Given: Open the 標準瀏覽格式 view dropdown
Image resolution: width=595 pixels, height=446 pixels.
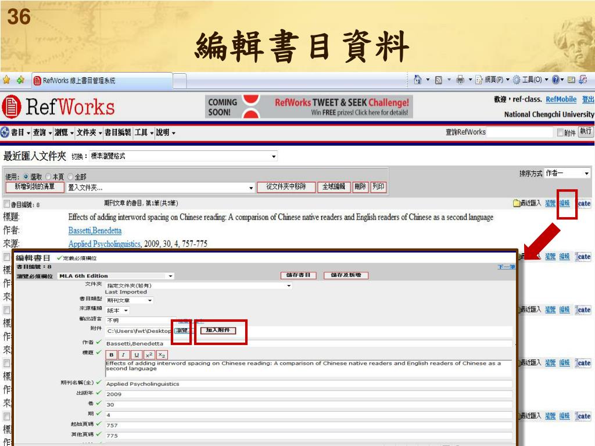Looking at the screenshot, I should (183, 156).
